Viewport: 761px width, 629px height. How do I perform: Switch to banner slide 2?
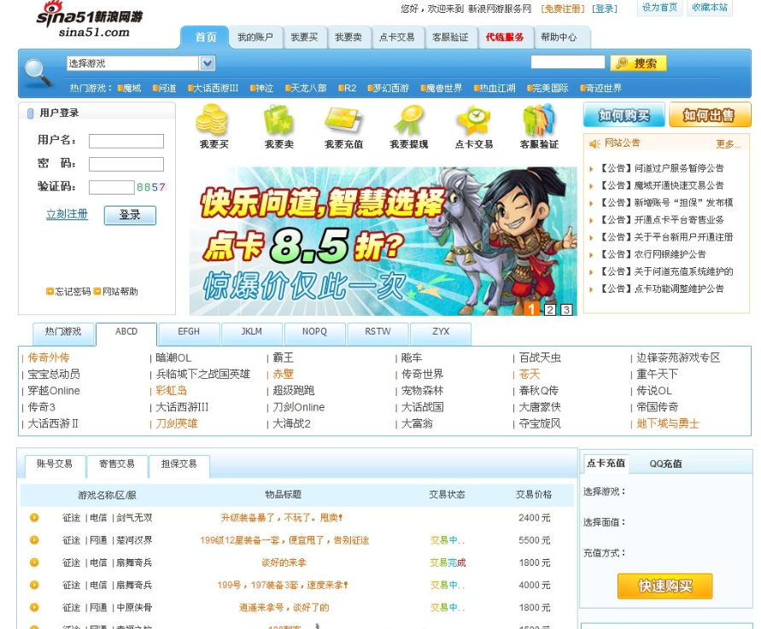[x=549, y=310]
